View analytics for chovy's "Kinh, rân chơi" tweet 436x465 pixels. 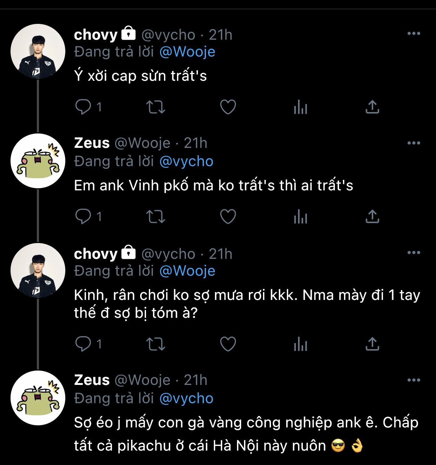click(x=300, y=344)
